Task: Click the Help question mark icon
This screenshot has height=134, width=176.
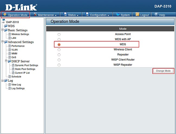Action: click(156, 15)
